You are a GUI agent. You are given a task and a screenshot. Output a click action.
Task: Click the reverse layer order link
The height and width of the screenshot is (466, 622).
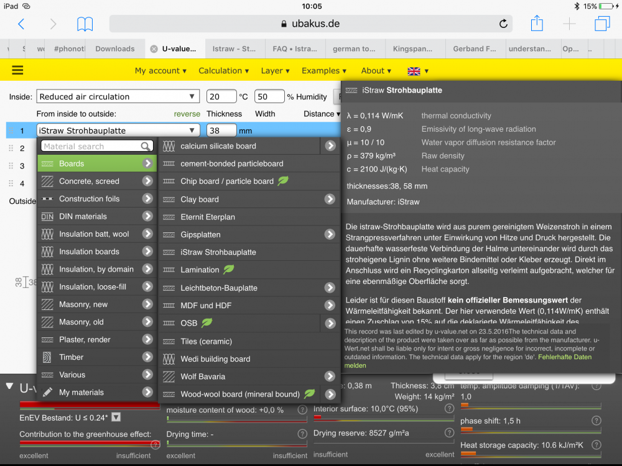click(x=187, y=114)
